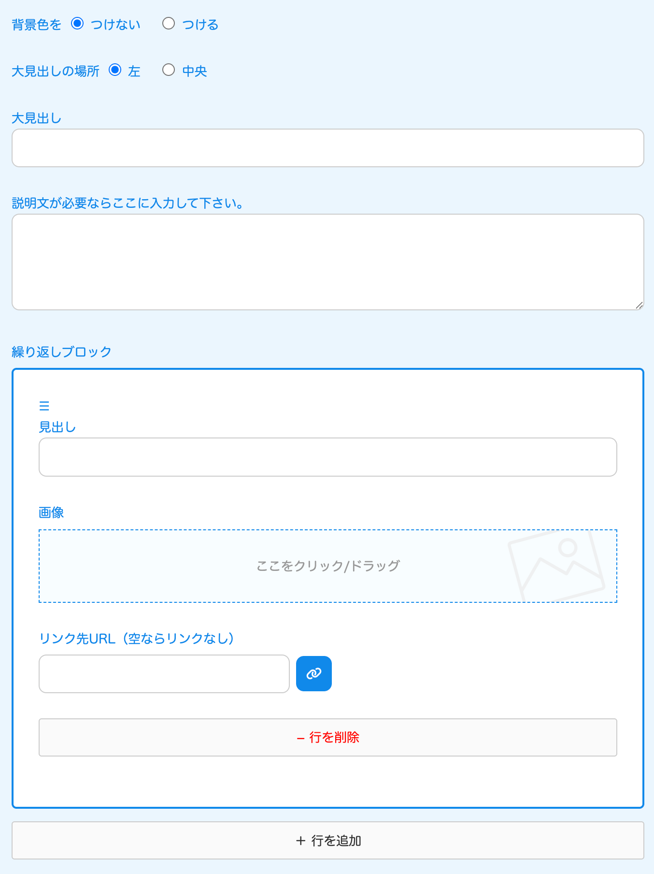Click the リンク先URL input field

point(164,673)
